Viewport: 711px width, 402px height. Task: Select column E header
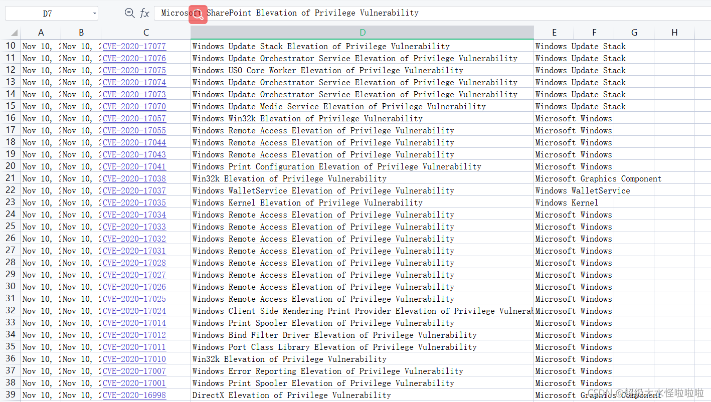pos(554,33)
